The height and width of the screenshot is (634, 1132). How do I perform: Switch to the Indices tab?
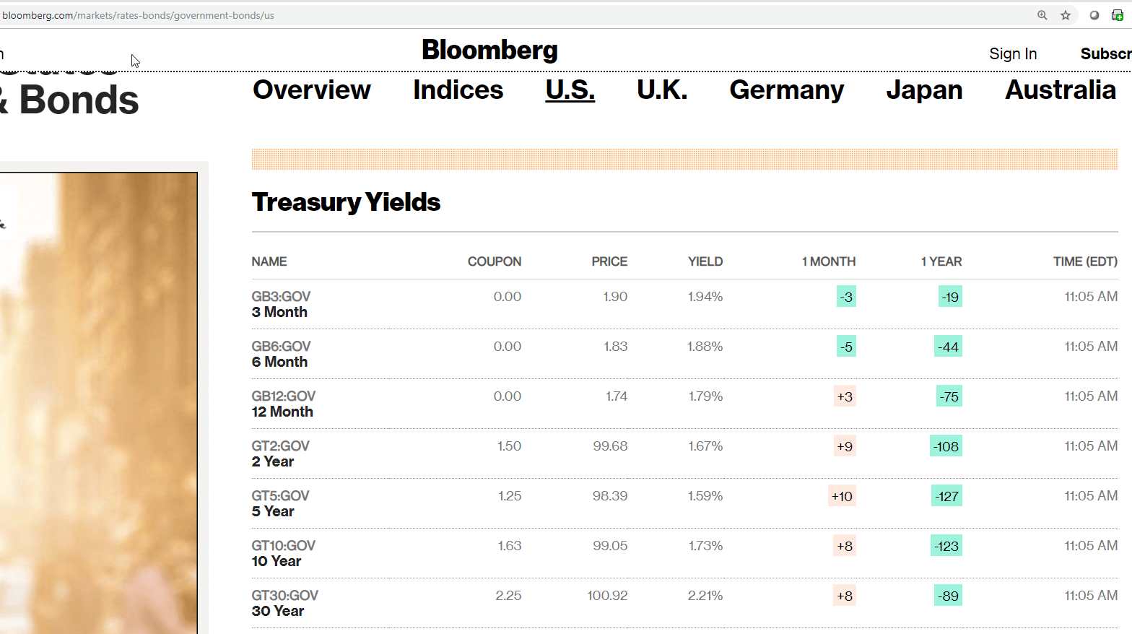(458, 90)
